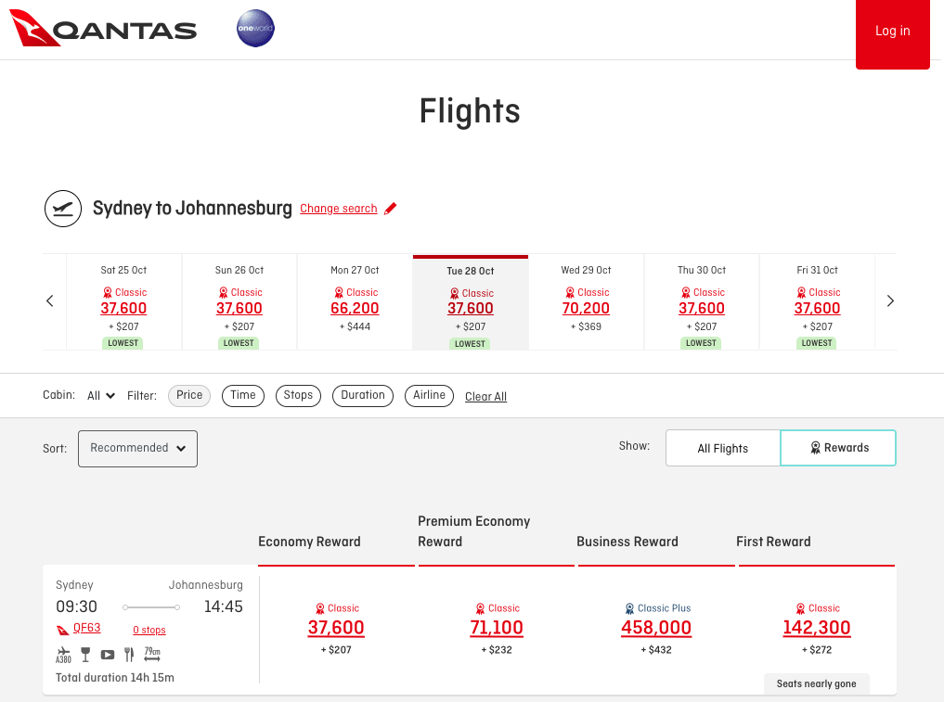The image size is (944, 702).
Task: Show All Flights
Action: pyautogui.click(x=722, y=448)
